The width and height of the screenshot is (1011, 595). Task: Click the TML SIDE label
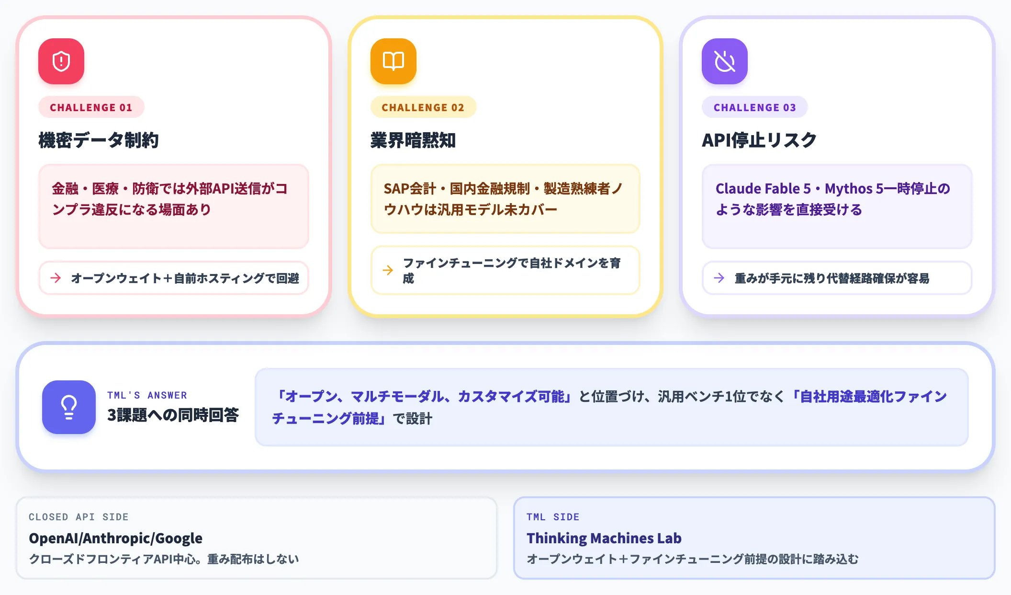553,517
